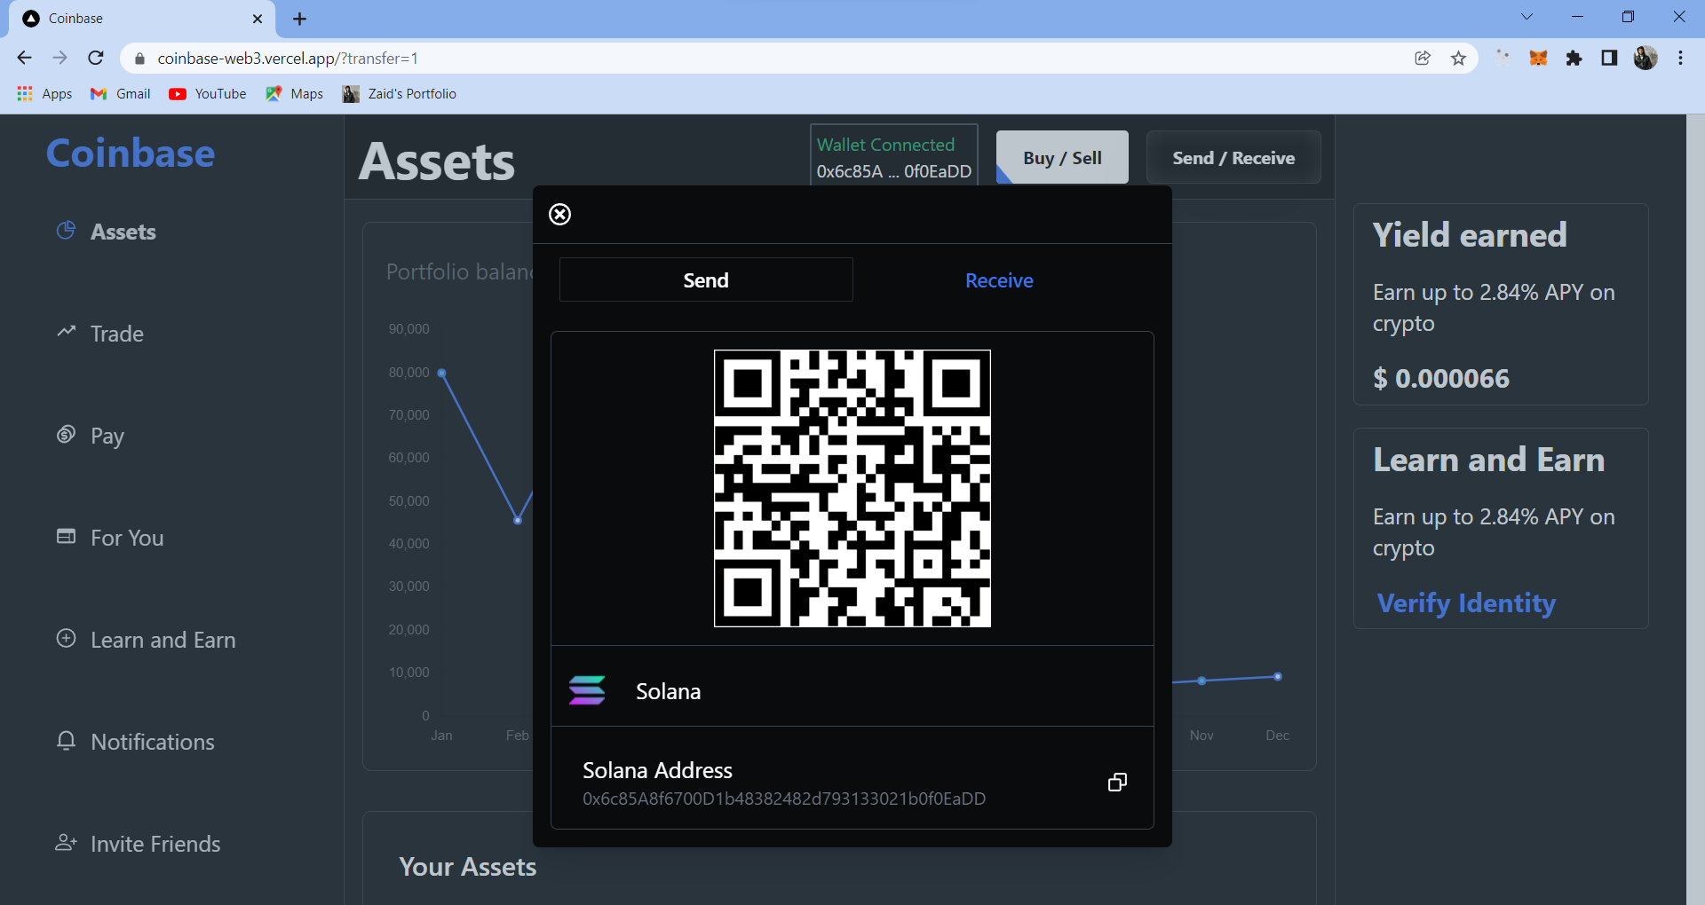The image size is (1705, 905).
Task: Click the Coinbase logo text
Action: [x=131, y=153]
